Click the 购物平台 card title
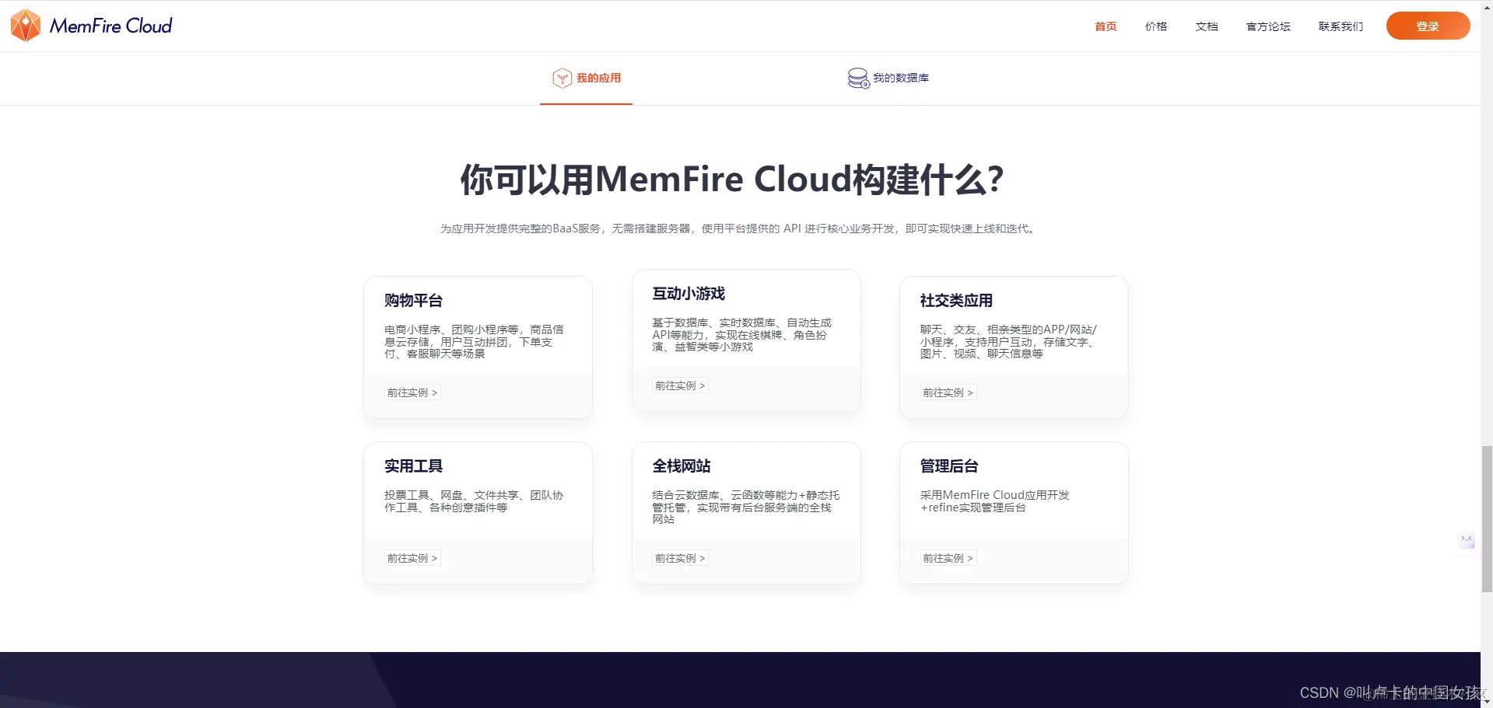This screenshot has width=1493, height=708. pos(413,301)
